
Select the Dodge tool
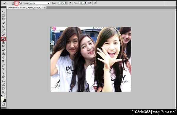click(x=3, y=61)
